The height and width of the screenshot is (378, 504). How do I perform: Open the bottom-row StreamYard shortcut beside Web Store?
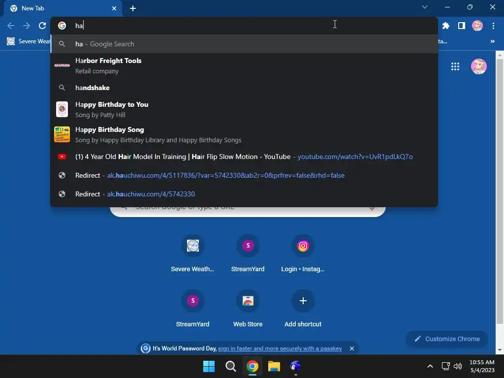(x=192, y=309)
